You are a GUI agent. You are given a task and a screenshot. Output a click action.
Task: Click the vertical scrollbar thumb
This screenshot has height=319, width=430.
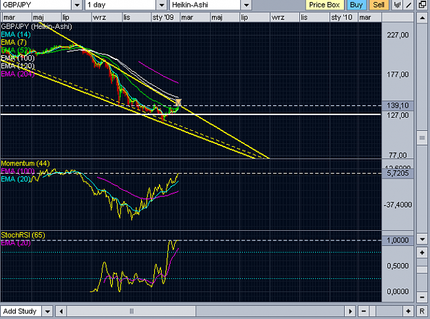coord(422,138)
